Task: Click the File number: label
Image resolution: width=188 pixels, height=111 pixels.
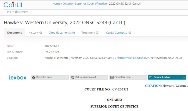Action: coord(15,52)
